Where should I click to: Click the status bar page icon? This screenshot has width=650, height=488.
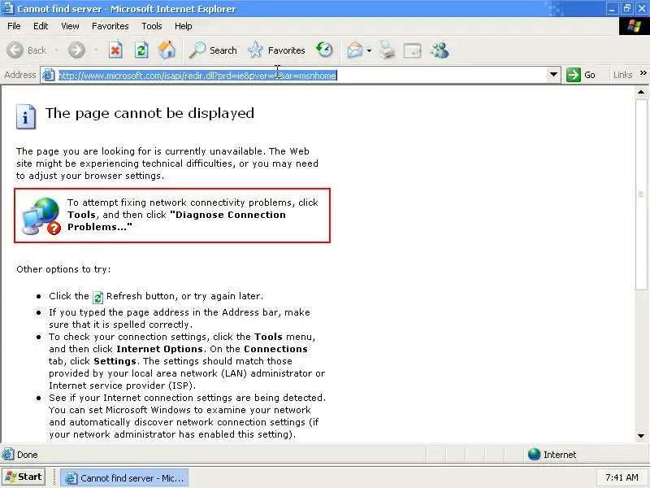click(8, 455)
